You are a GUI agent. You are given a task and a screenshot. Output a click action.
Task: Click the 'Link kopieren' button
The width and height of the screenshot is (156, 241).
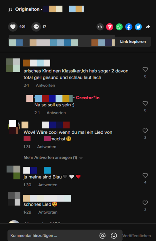[133, 42]
